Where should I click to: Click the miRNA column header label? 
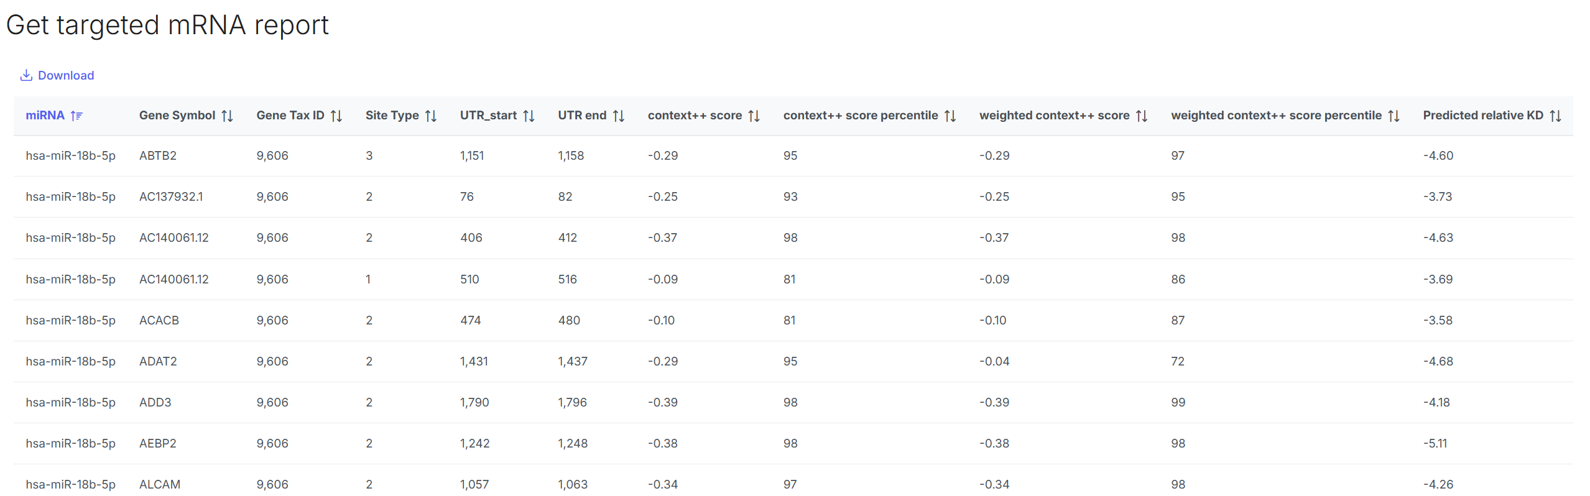point(45,116)
